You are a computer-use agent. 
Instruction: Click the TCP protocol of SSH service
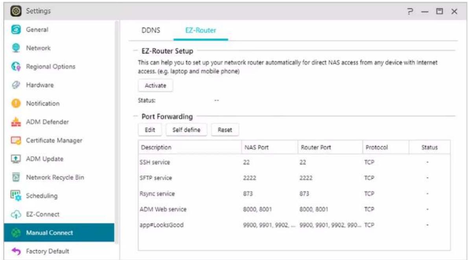coord(369,162)
